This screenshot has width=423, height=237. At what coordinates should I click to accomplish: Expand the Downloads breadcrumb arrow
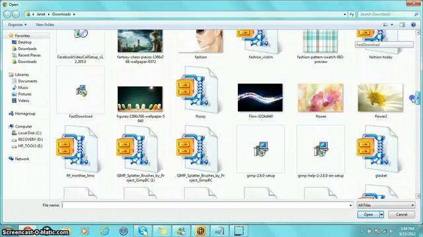[x=74, y=14]
